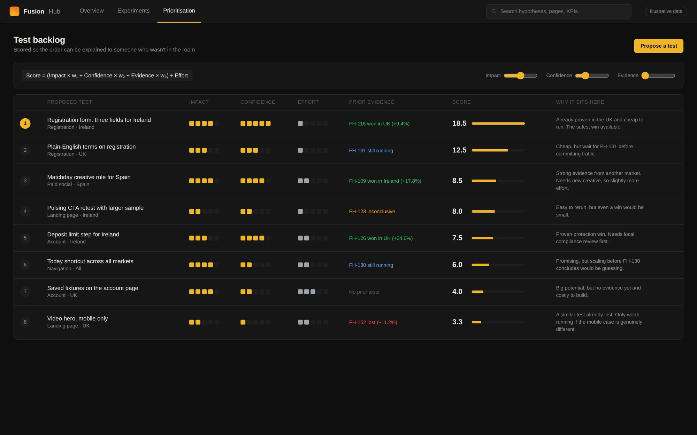The height and width of the screenshot is (435, 697).
Task: Click the Evidence weight slider handle
Action: (645, 76)
